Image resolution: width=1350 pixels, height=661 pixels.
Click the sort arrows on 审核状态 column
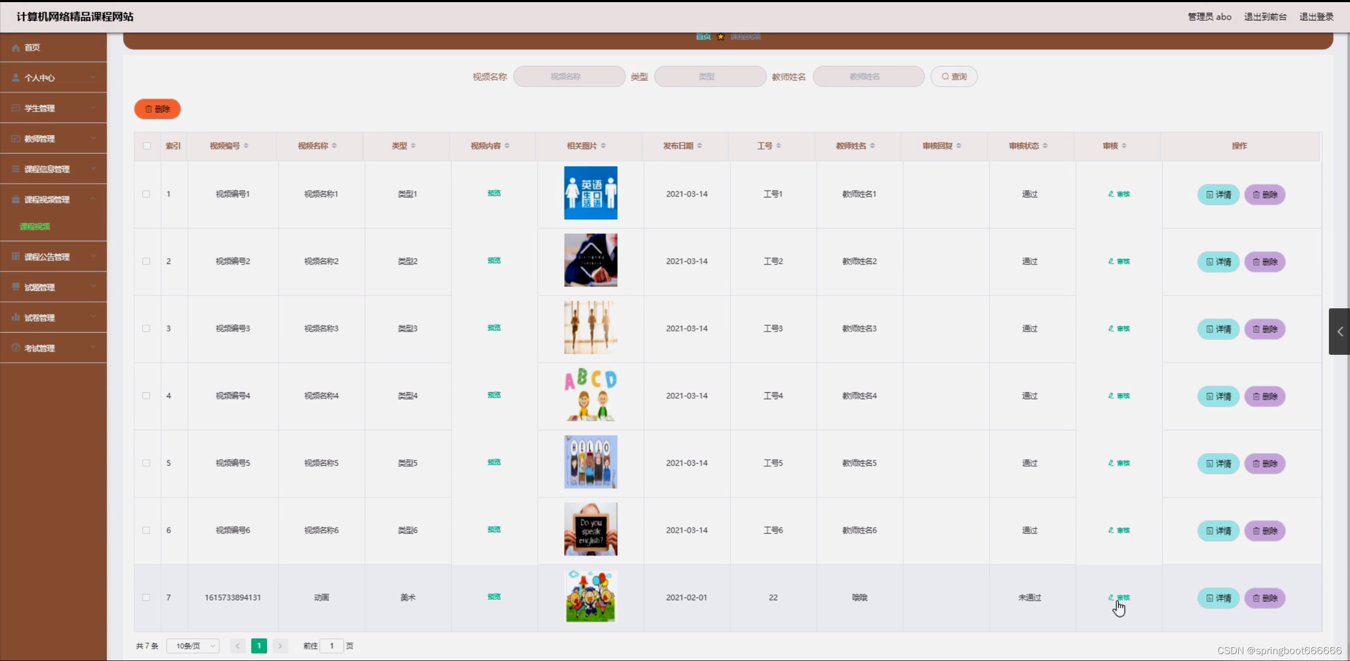[x=1045, y=146]
